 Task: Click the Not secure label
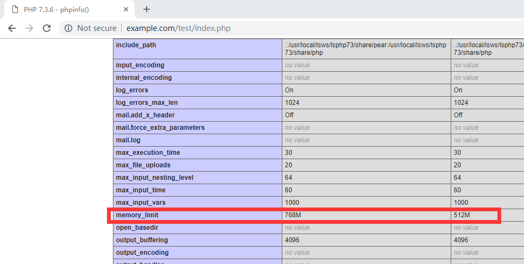97,28
